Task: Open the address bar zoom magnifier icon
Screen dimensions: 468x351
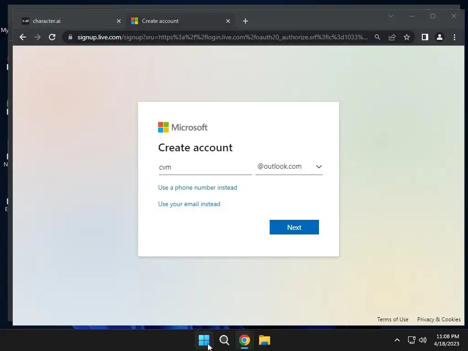Action: [x=377, y=37]
